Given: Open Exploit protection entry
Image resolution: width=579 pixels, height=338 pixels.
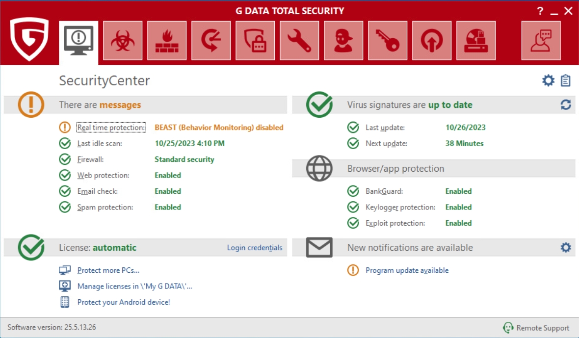Looking at the screenshot, I should point(395,223).
